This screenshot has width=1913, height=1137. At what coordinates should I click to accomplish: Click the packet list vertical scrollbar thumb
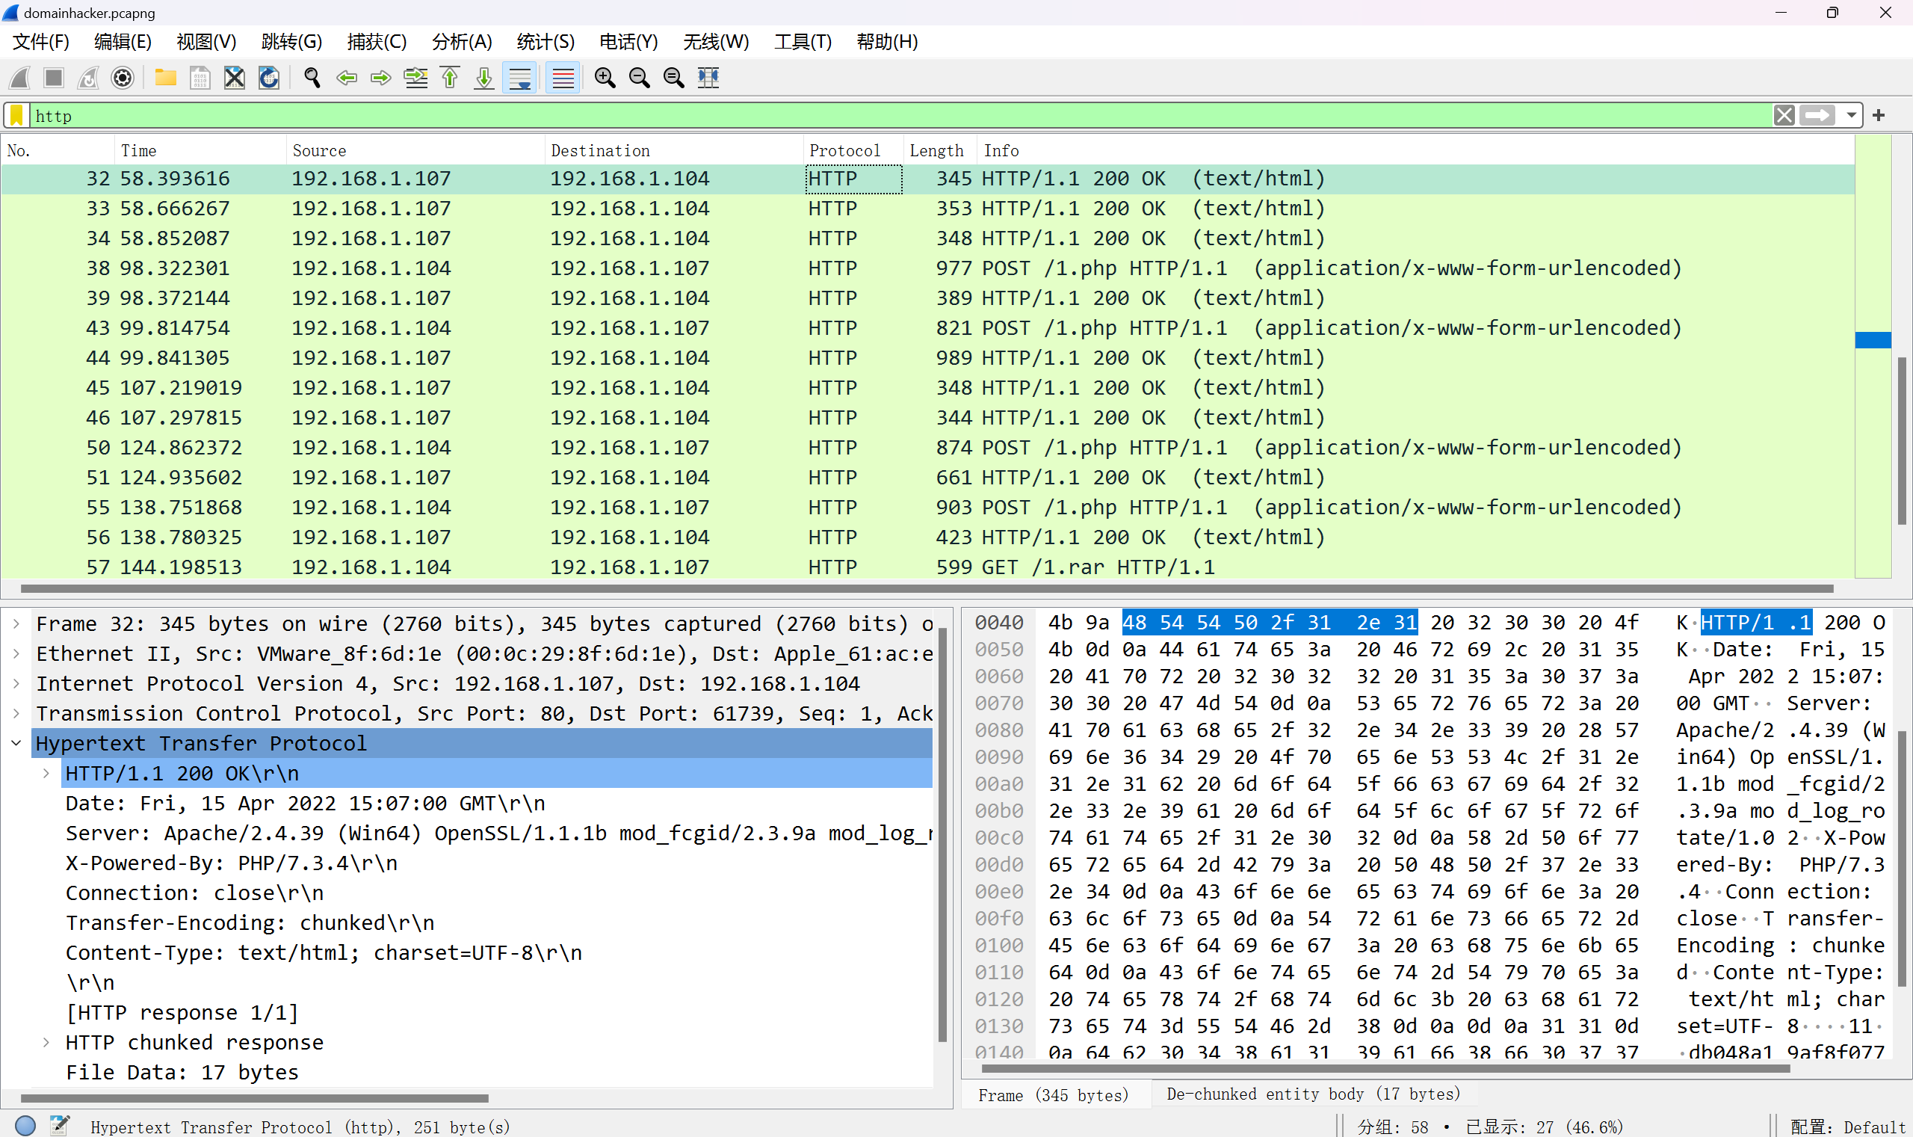(x=1902, y=440)
